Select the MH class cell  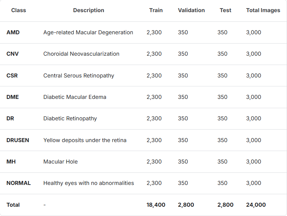tap(11, 162)
